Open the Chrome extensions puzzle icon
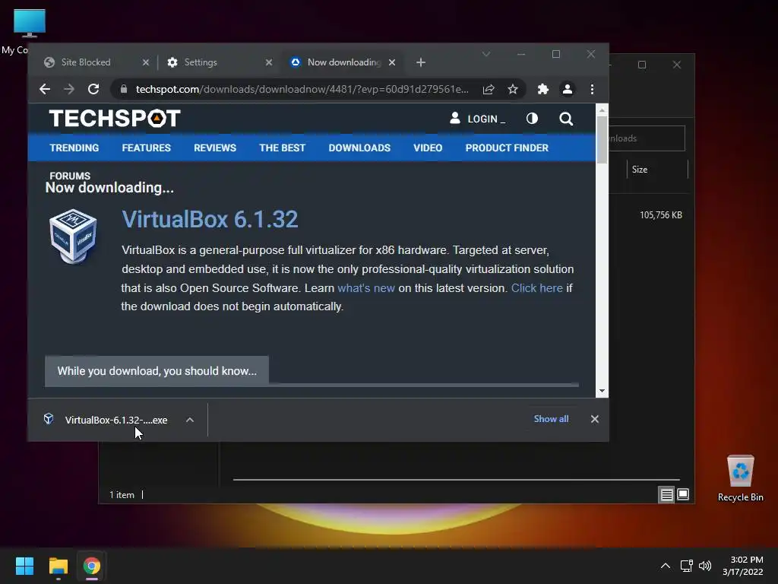This screenshot has height=584, width=778. (x=542, y=90)
